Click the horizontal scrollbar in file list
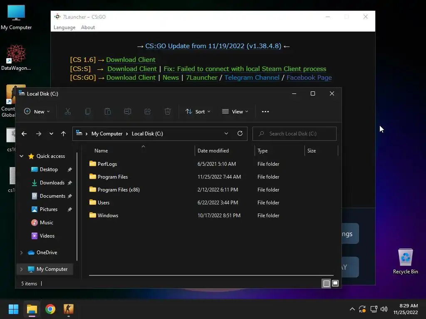 pyautogui.click(x=211, y=275)
